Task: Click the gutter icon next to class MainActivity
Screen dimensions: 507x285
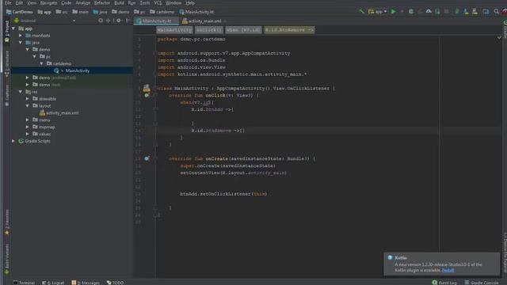Action: point(147,88)
